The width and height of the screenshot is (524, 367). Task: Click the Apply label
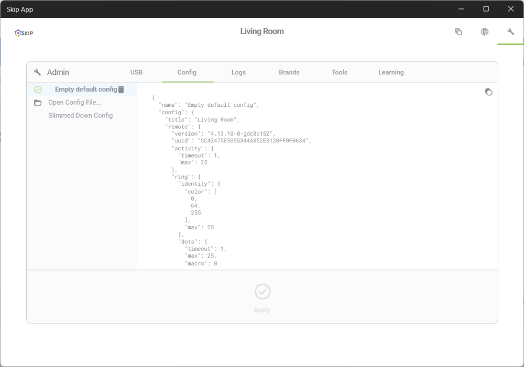tap(262, 310)
